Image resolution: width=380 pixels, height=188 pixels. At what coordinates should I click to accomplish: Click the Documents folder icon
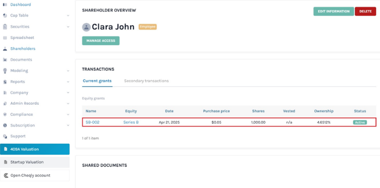point(5,60)
